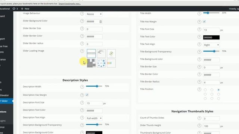Image resolution: width=239 pixels, height=134 pixels.
Task: Select the colored blocks loading image
Action: coord(111,63)
